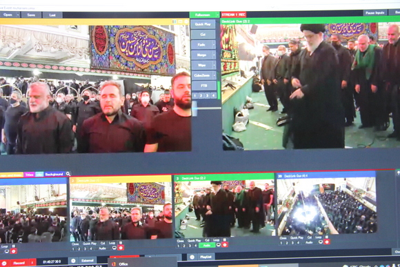Expand the Record options arrow
This screenshot has height=267, width=400.
tap(32, 263)
